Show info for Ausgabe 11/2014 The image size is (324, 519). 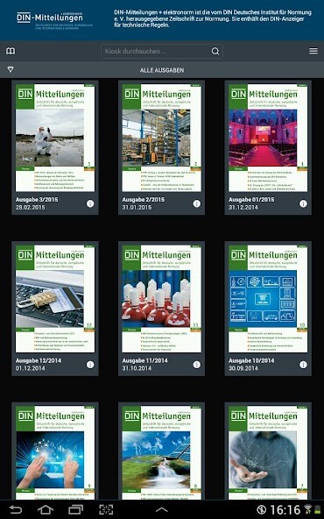[196, 365]
